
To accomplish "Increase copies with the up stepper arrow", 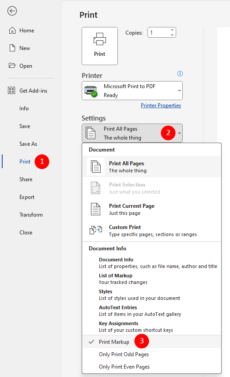I will 172,30.
